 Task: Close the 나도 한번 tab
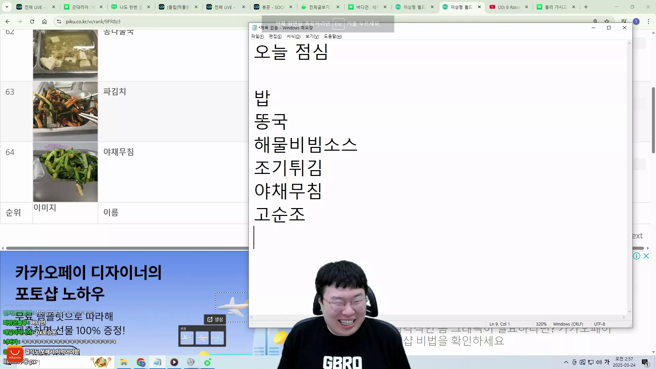[x=149, y=7]
